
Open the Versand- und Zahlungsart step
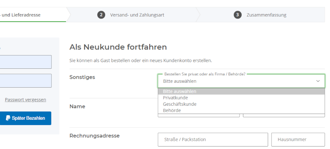coord(137,15)
